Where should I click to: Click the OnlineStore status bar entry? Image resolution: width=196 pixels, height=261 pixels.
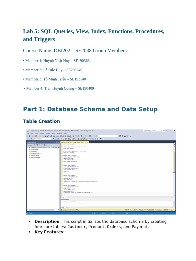159,210
